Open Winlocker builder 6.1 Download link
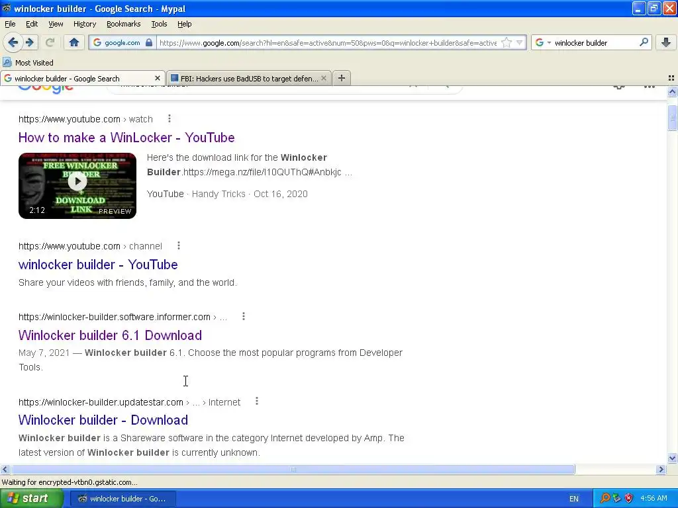678x508 pixels. click(110, 335)
